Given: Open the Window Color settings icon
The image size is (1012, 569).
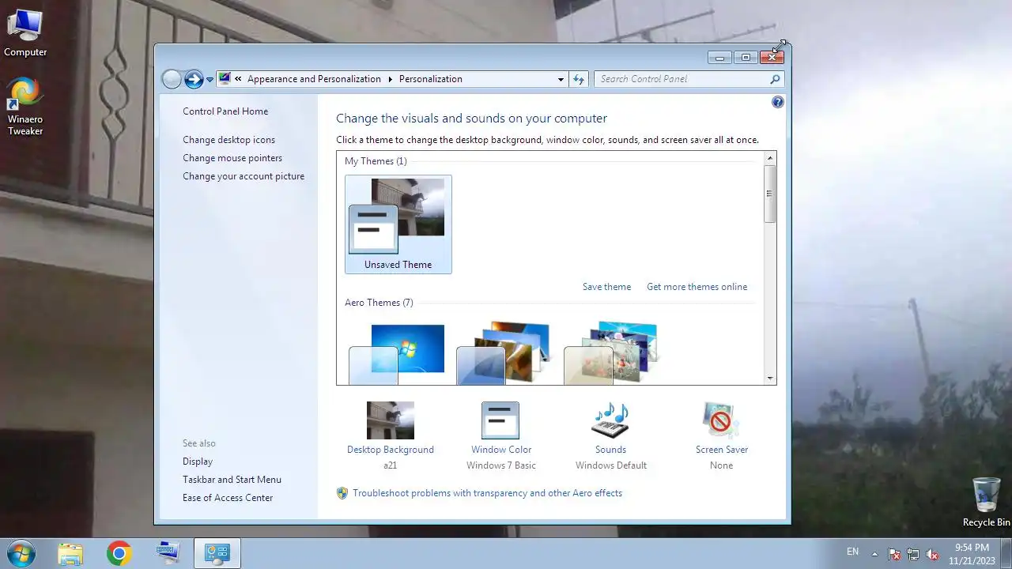Looking at the screenshot, I should [x=500, y=420].
